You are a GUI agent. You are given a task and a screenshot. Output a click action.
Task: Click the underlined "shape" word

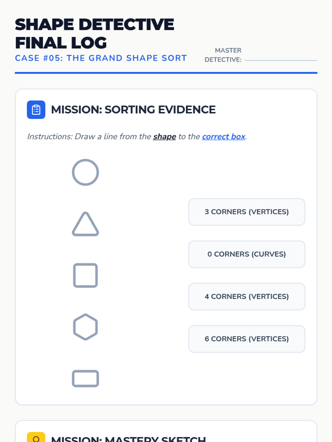coord(164,136)
